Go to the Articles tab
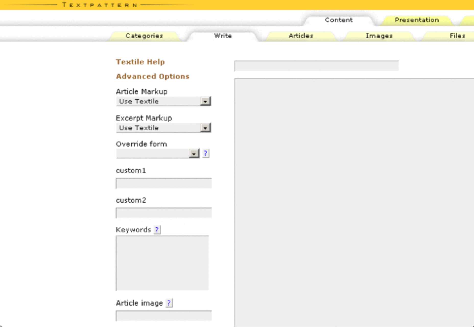 coord(301,36)
